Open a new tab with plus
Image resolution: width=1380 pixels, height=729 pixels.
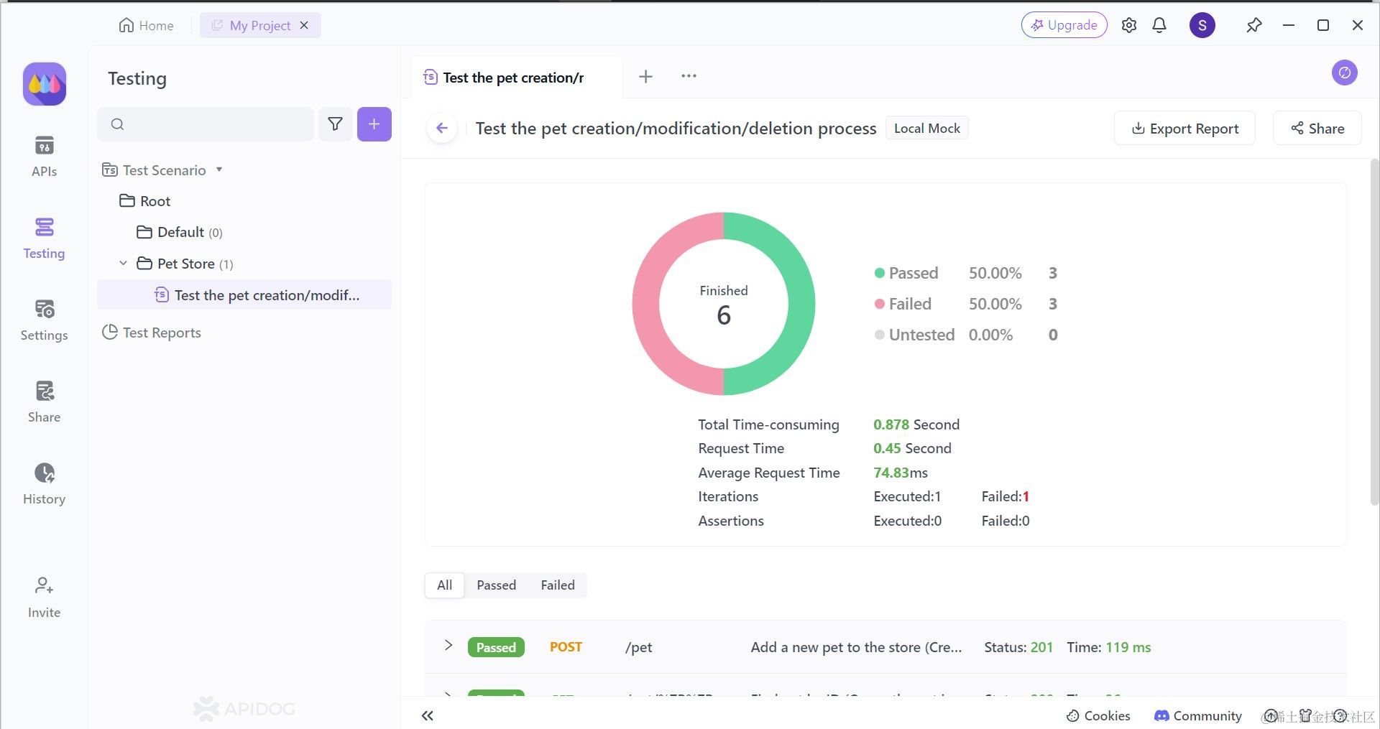point(645,76)
